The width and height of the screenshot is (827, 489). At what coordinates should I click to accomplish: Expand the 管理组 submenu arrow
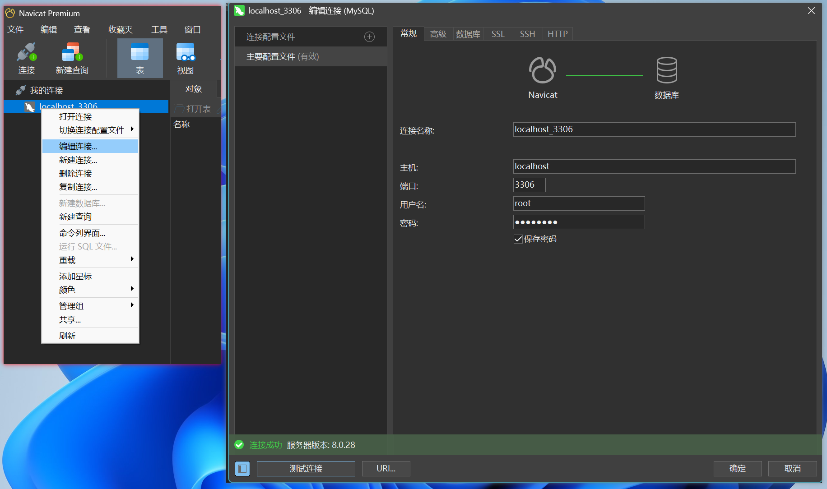(x=132, y=305)
